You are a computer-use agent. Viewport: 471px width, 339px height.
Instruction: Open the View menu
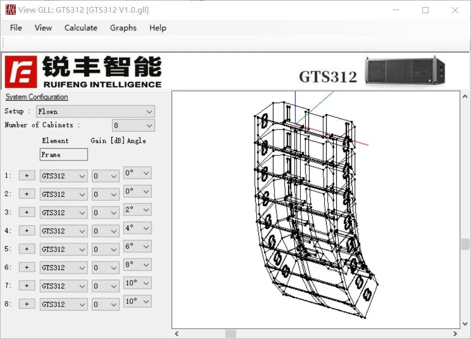point(43,28)
